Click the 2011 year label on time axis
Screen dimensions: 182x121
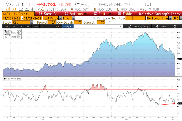pos(43,119)
